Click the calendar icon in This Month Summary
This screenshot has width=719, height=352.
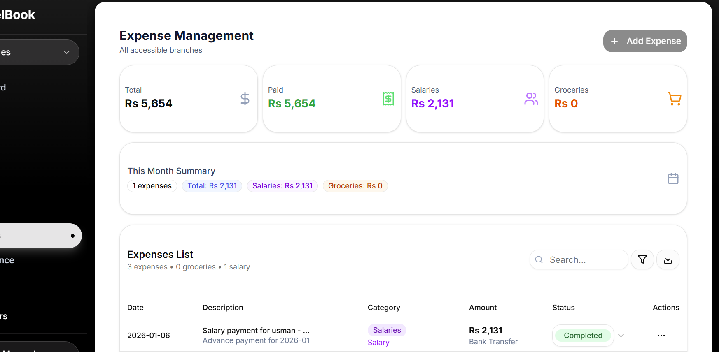tap(673, 178)
